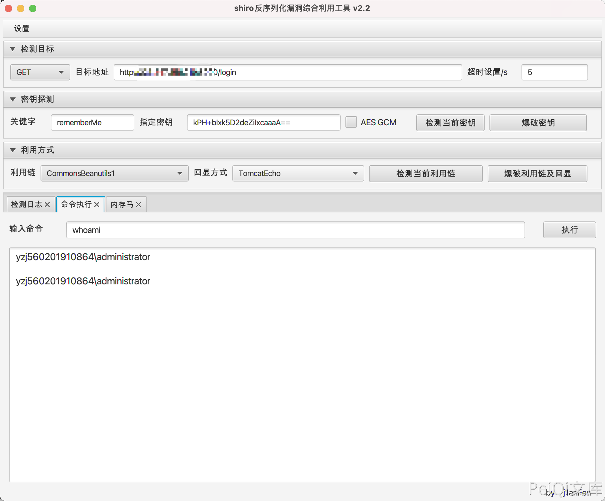Close the 命令执行 tab via X
The height and width of the screenshot is (501, 605).
pos(97,205)
